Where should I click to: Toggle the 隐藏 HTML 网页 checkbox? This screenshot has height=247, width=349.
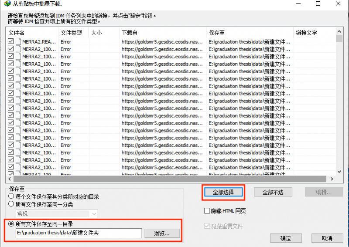tap(208, 211)
